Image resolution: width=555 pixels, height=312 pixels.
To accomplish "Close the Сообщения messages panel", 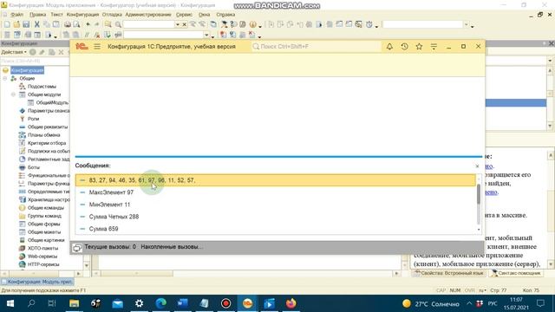I will [477, 166].
